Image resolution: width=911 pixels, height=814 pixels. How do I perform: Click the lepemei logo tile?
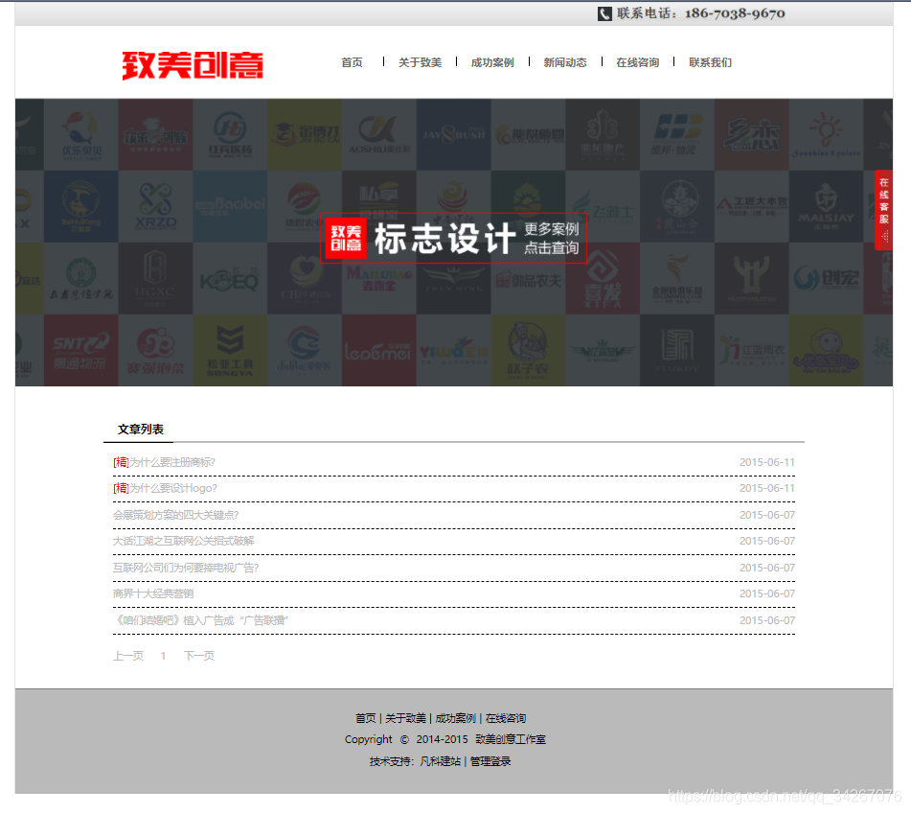point(378,350)
